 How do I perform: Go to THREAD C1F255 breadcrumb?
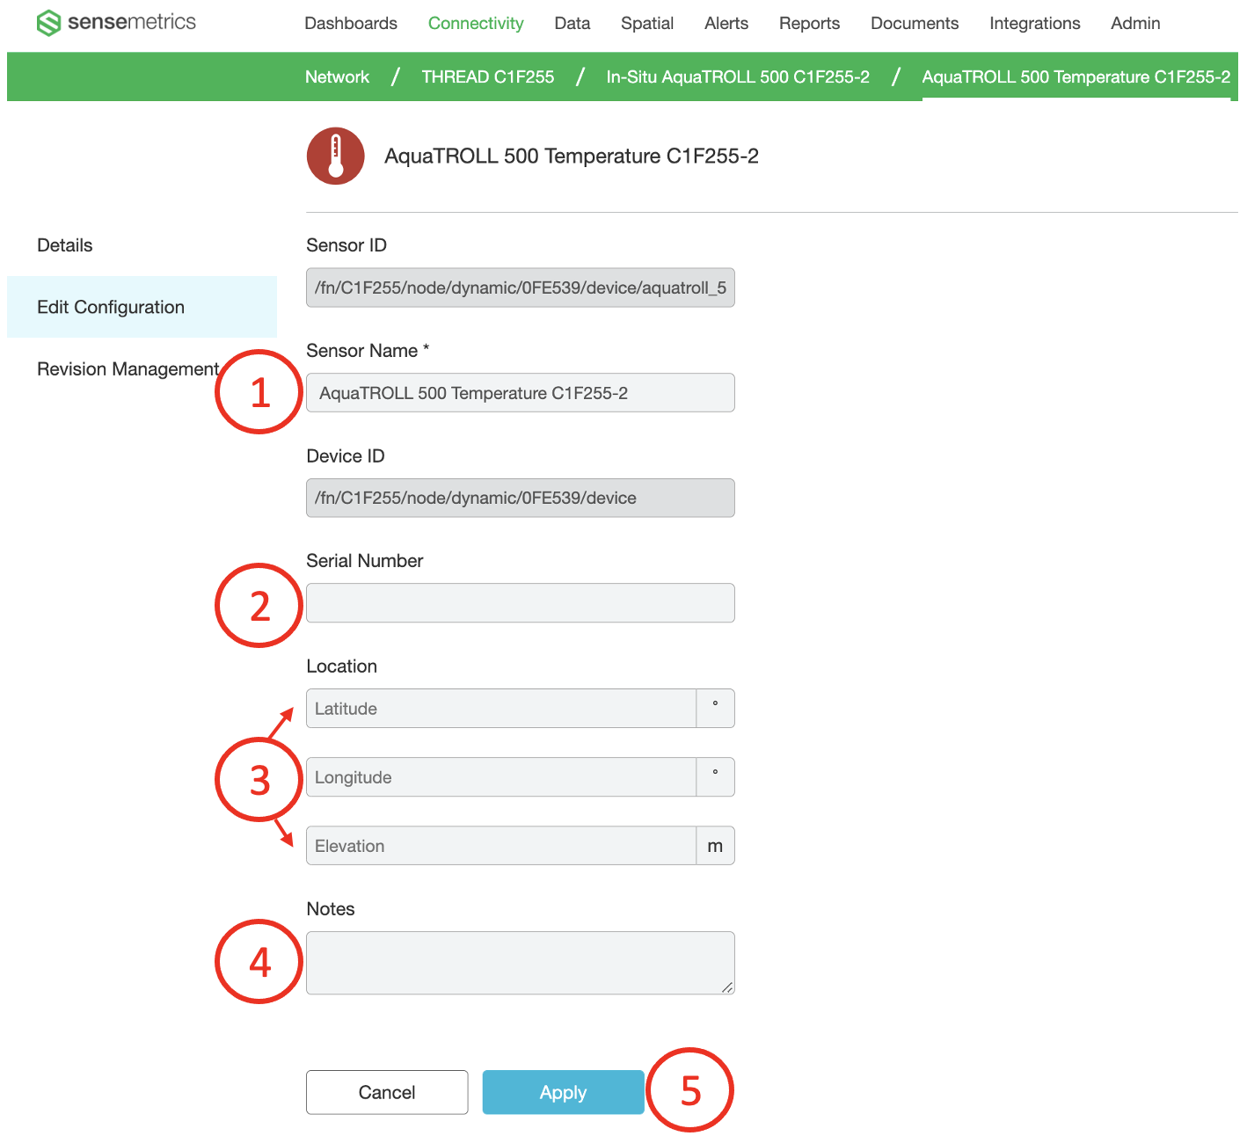(488, 76)
